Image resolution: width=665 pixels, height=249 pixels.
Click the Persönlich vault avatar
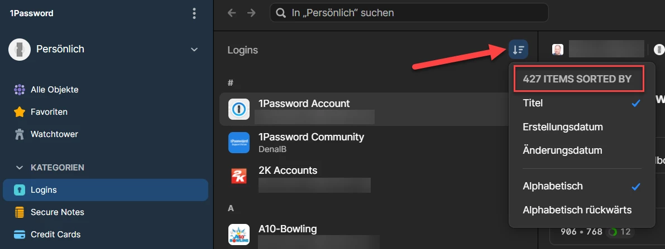click(x=20, y=50)
